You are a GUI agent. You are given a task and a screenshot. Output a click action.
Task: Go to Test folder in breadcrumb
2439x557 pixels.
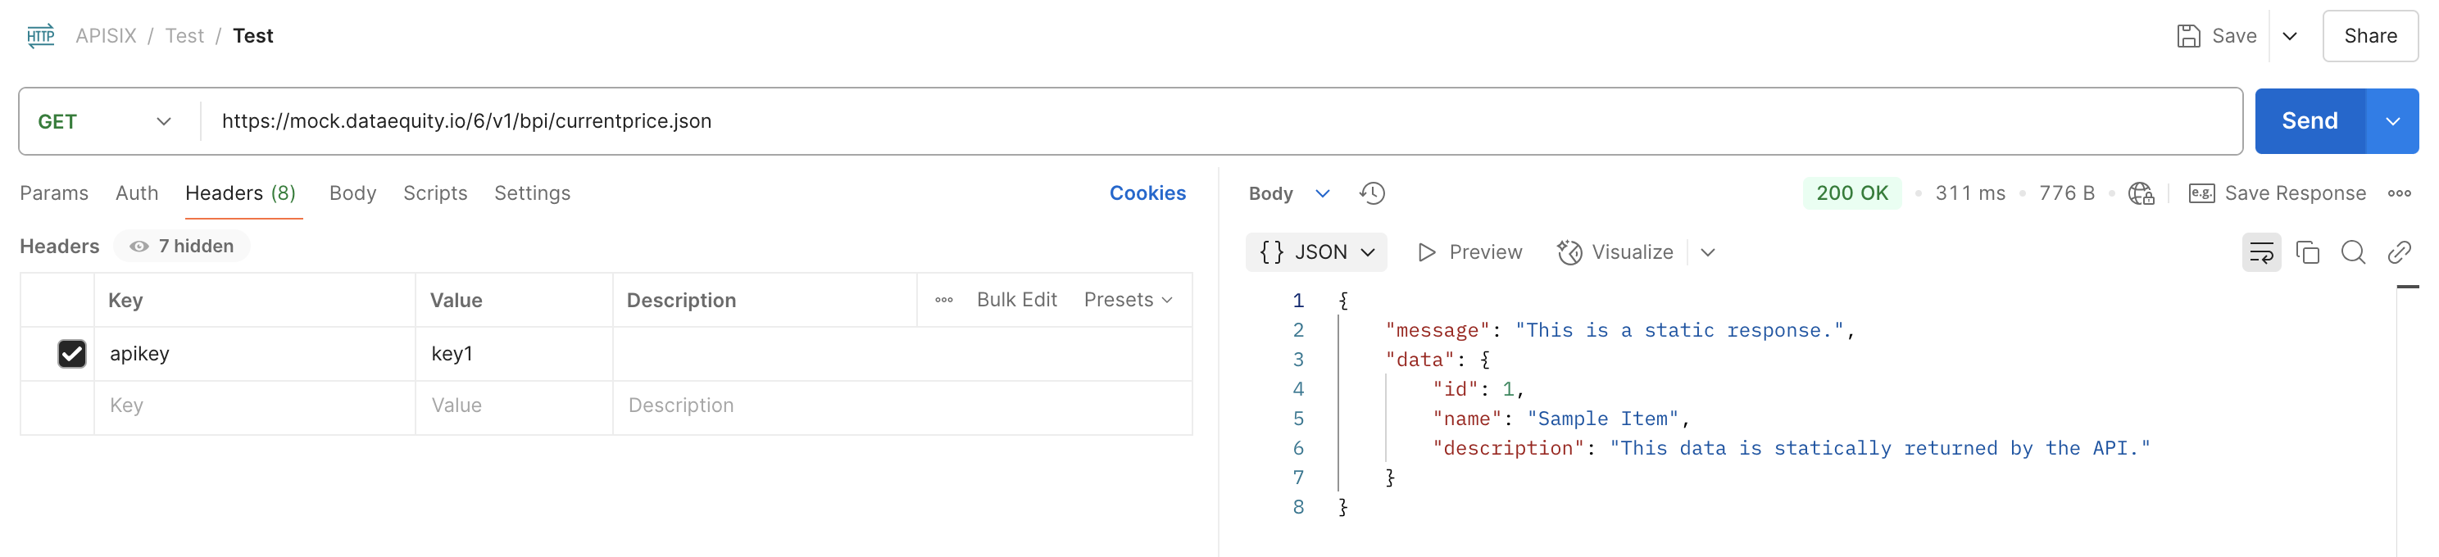click(184, 36)
